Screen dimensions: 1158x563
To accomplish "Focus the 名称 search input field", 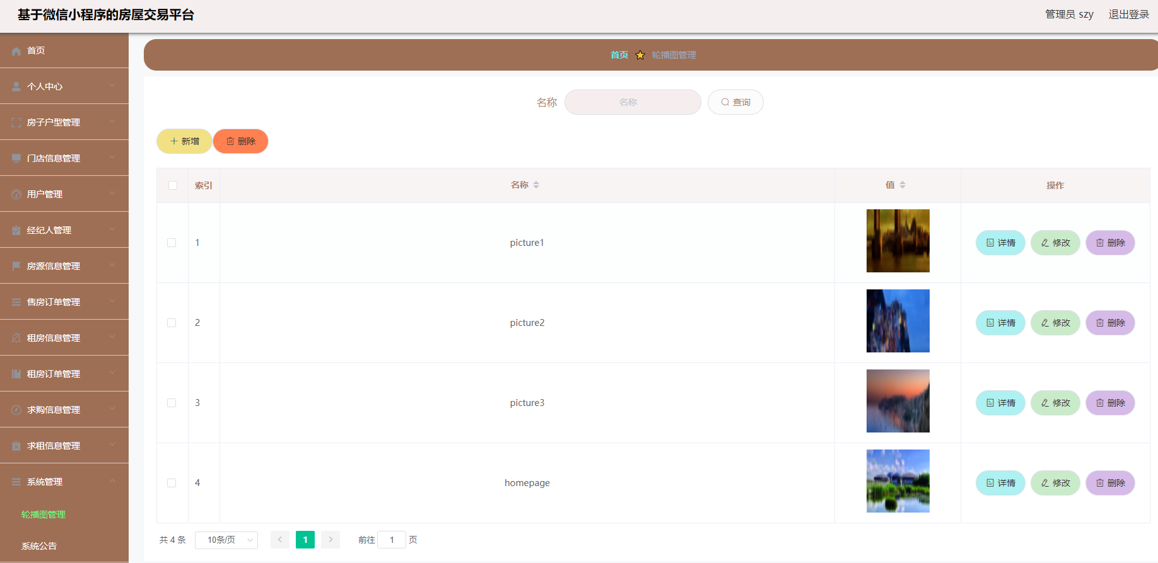I will [x=633, y=102].
